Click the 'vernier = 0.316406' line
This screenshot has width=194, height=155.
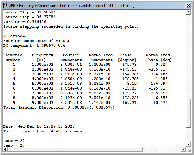[x=25, y=22]
